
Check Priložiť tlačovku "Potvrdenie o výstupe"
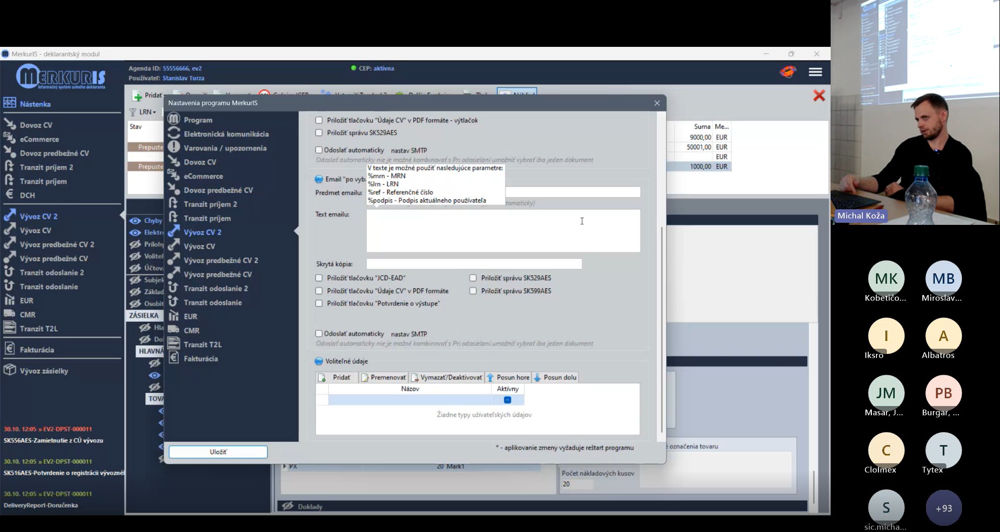click(319, 303)
